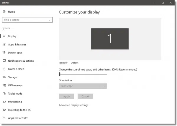Screen dimensions: 177x126
Task: Open Offline maps settings
Action: tap(15, 85)
